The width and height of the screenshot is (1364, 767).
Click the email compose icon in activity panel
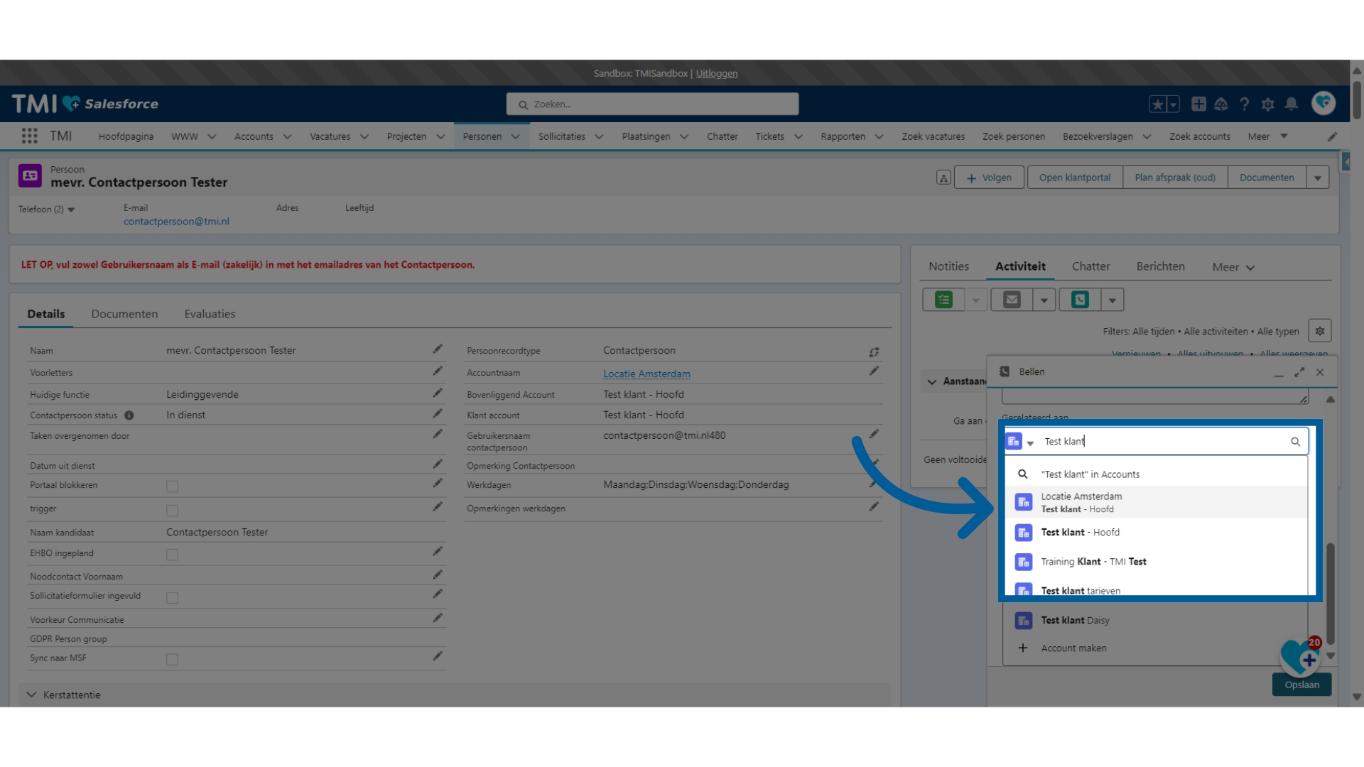click(x=1012, y=300)
